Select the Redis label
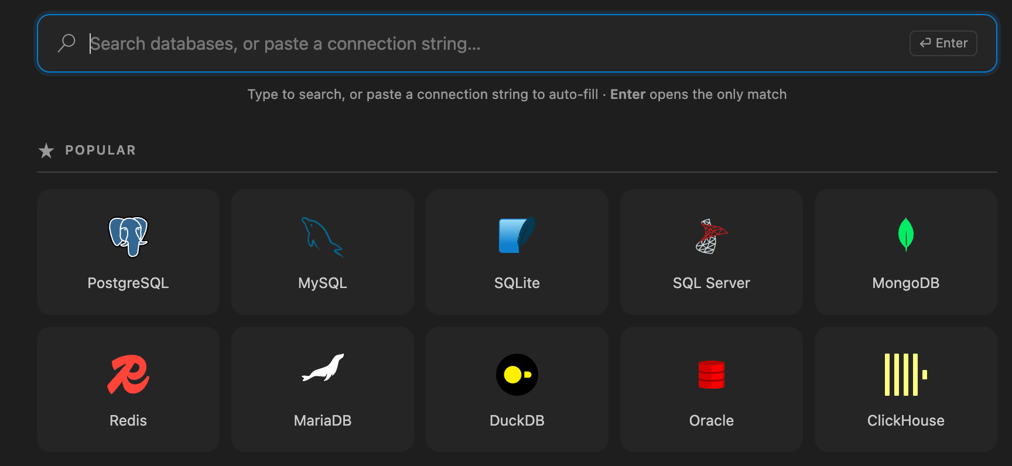The image size is (1012, 466). click(128, 421)
